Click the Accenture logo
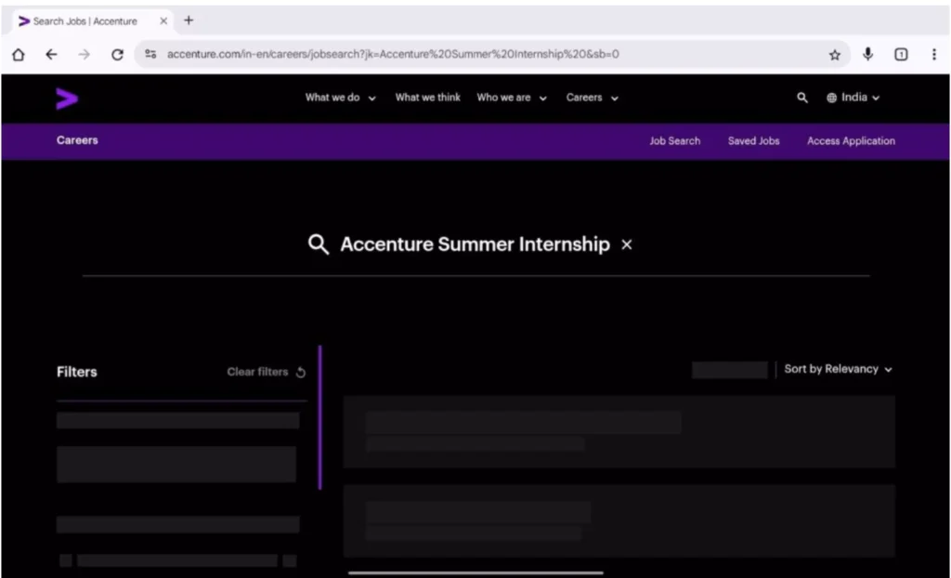 click(x=67, y=98)
